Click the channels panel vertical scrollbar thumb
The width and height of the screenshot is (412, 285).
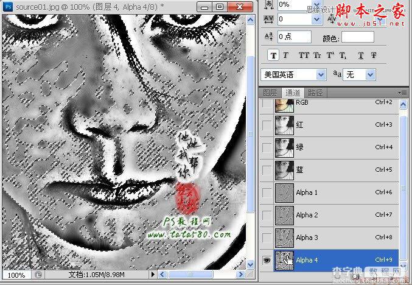[403, 188]
